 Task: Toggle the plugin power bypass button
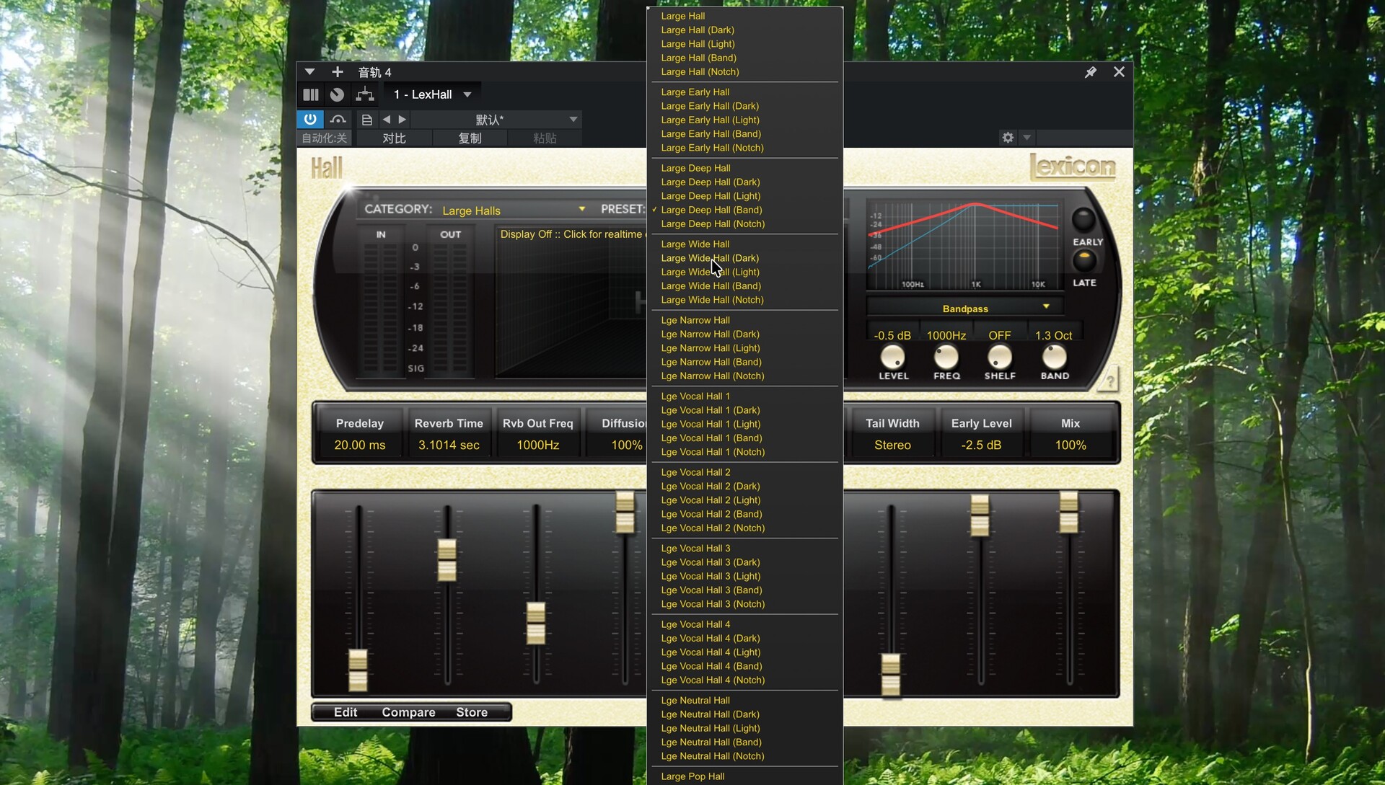pyautogui.click(x=310, y=119)
